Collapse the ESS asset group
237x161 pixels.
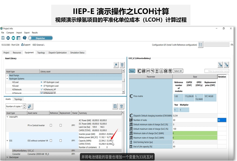point(7,141)
